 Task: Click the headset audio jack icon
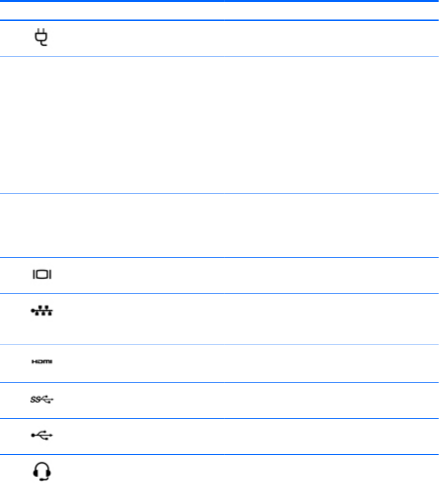42,471
